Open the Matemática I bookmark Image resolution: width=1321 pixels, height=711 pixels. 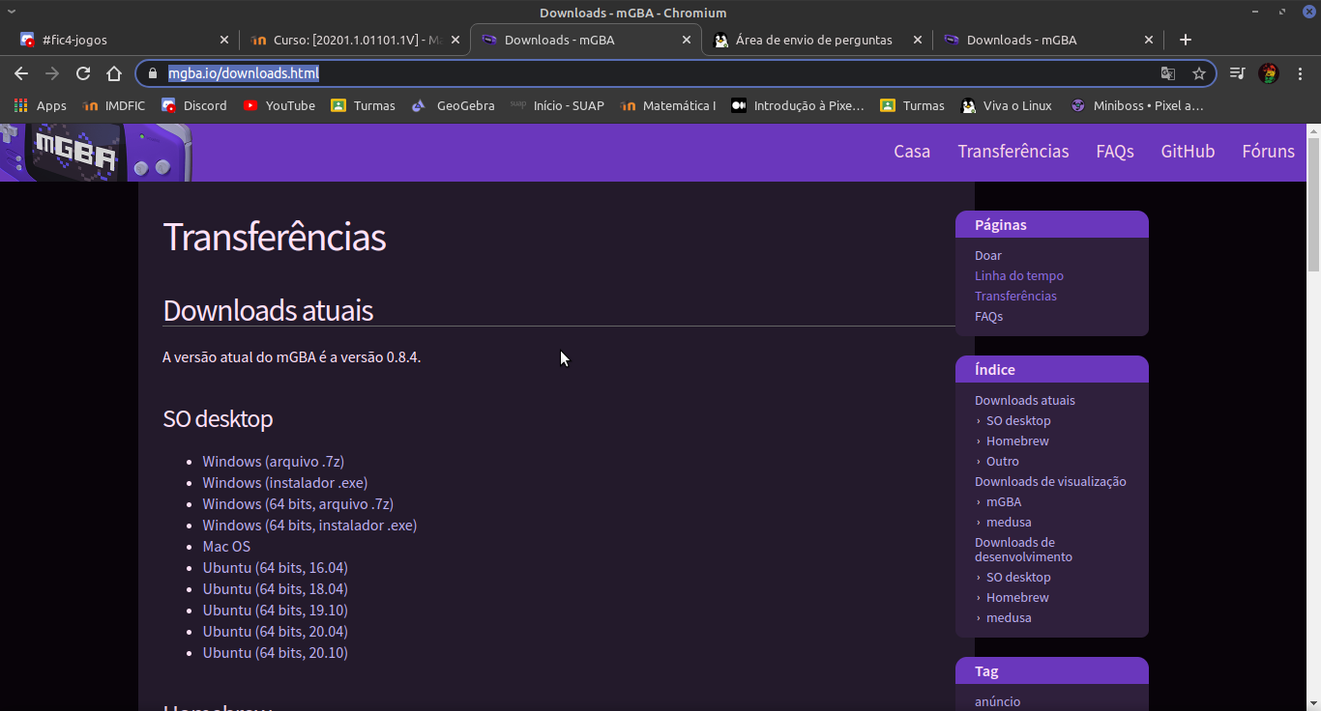point(668,105)
